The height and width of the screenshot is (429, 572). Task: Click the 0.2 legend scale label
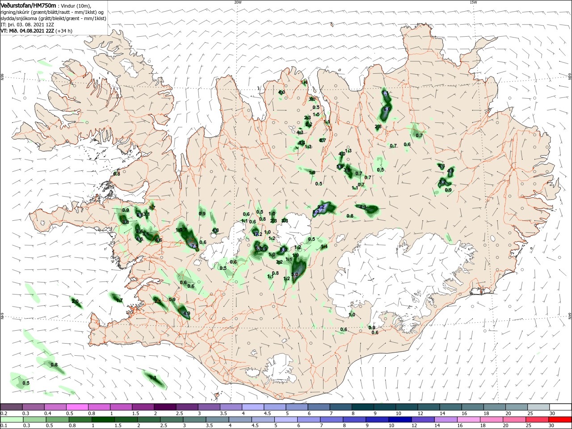pos(4,414)
